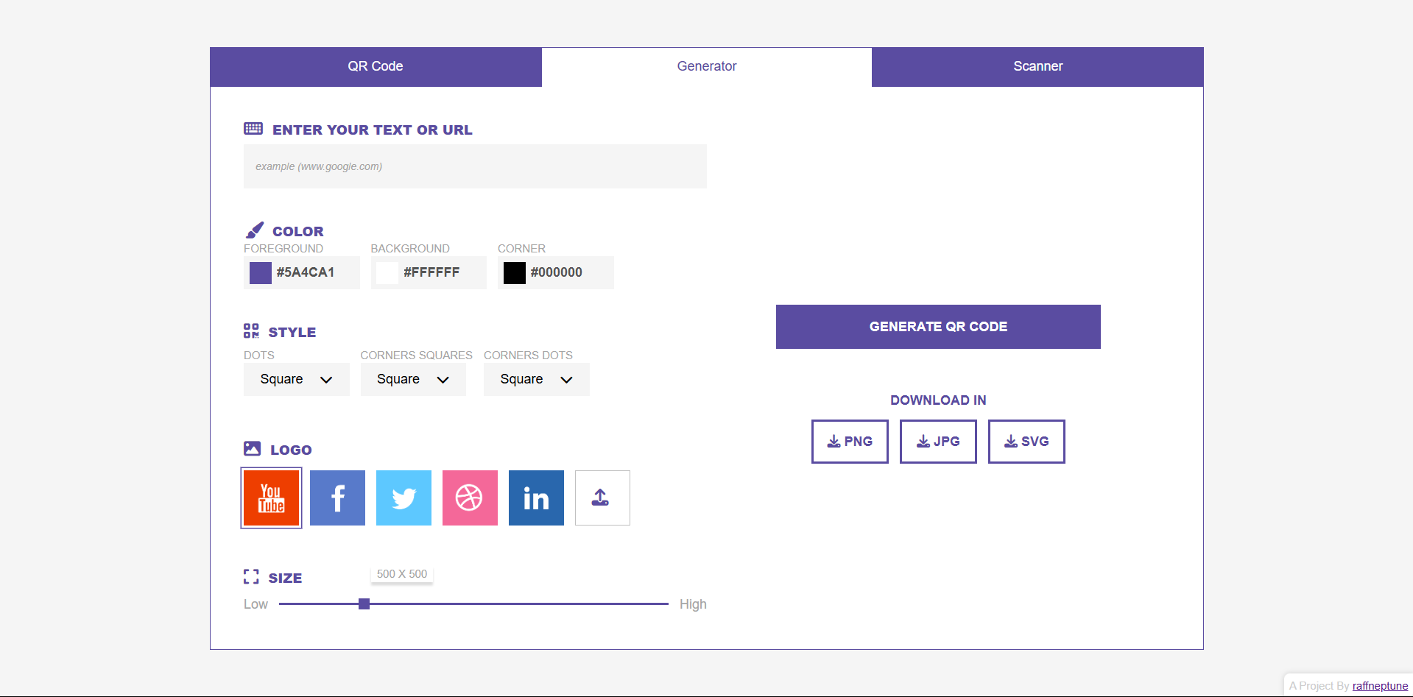Download QR code as SVG

pos(1026,442)
